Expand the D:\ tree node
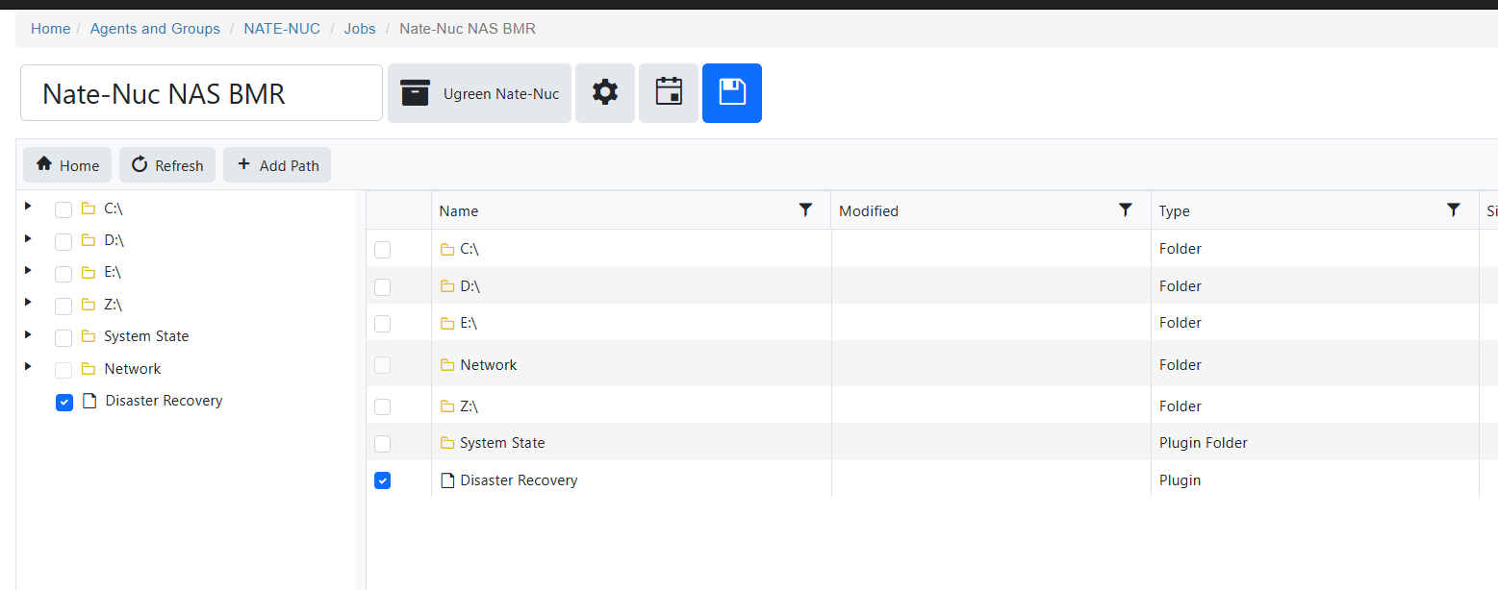1498x590 pixels. 28,238
